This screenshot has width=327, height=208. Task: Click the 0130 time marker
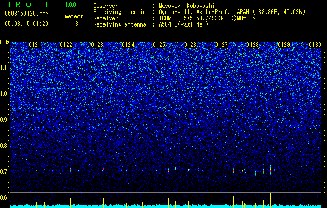coord(315,45)
